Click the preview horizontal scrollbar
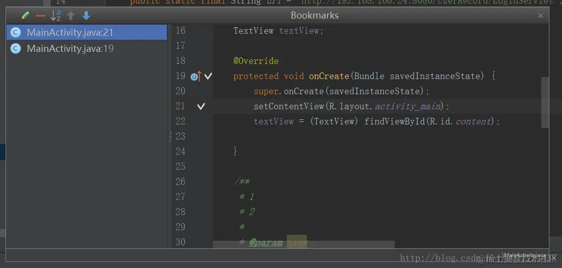This screenshot has width=562, height=268. 304,245
